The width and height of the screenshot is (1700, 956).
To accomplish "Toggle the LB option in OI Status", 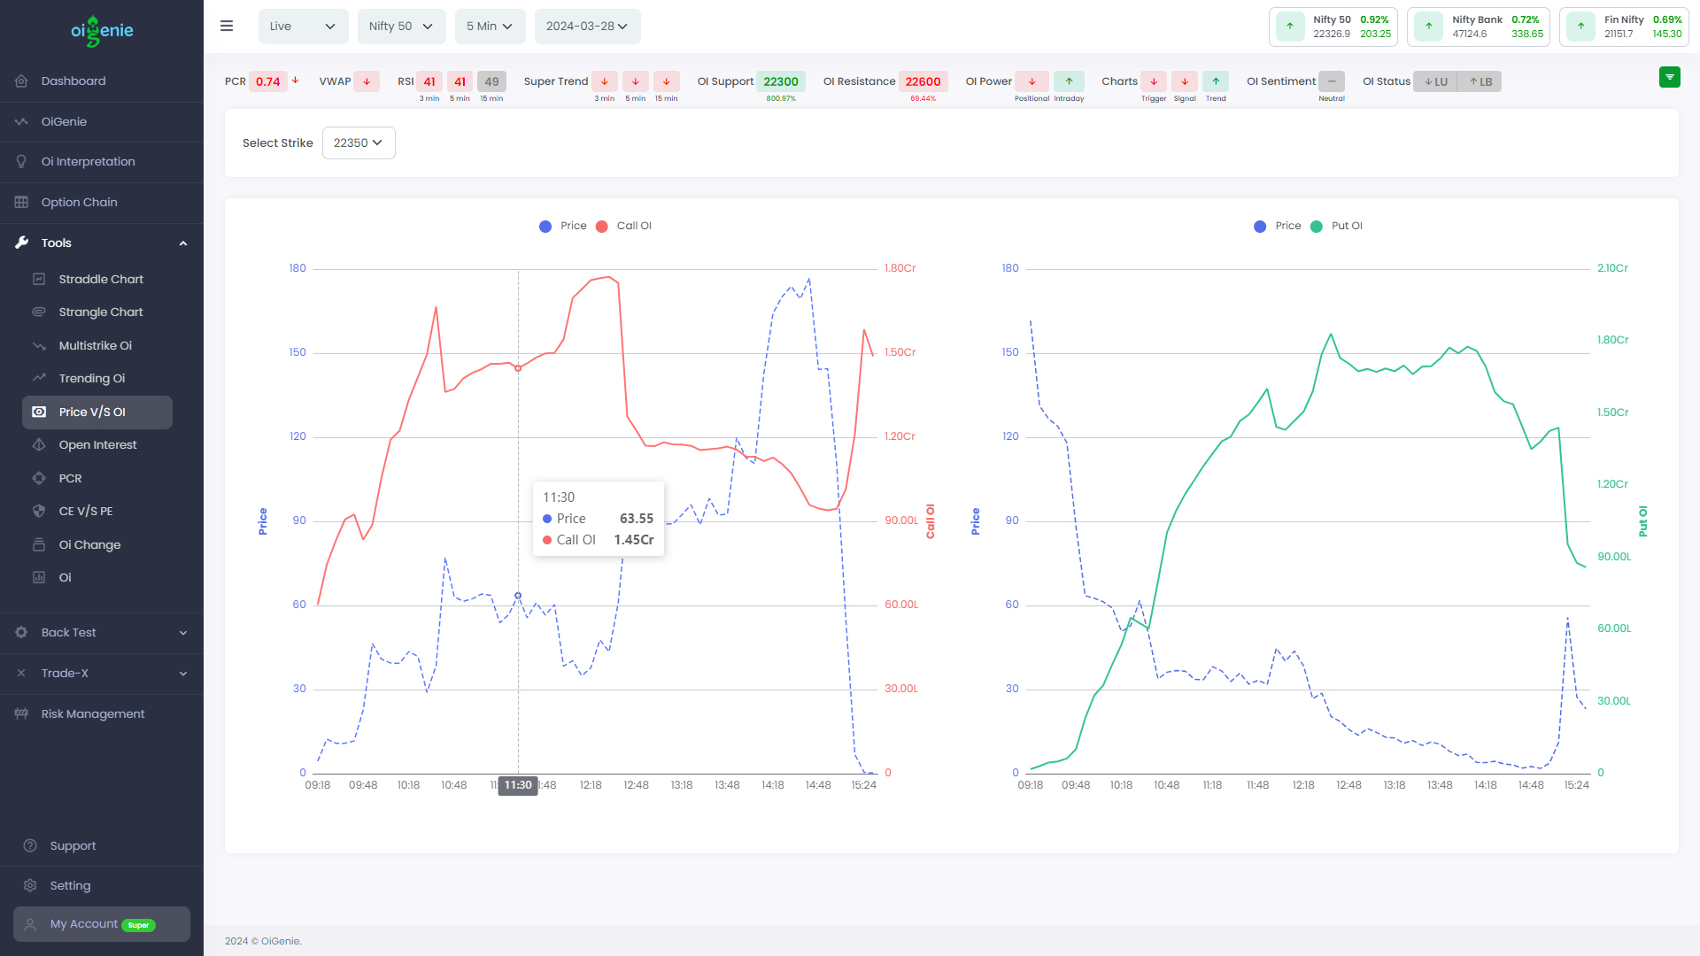I will 1480,81.
